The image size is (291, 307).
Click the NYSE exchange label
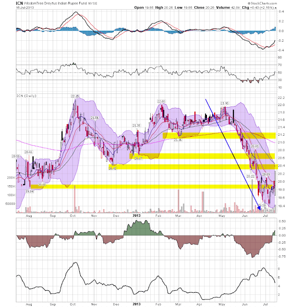[x=93, y=3]
